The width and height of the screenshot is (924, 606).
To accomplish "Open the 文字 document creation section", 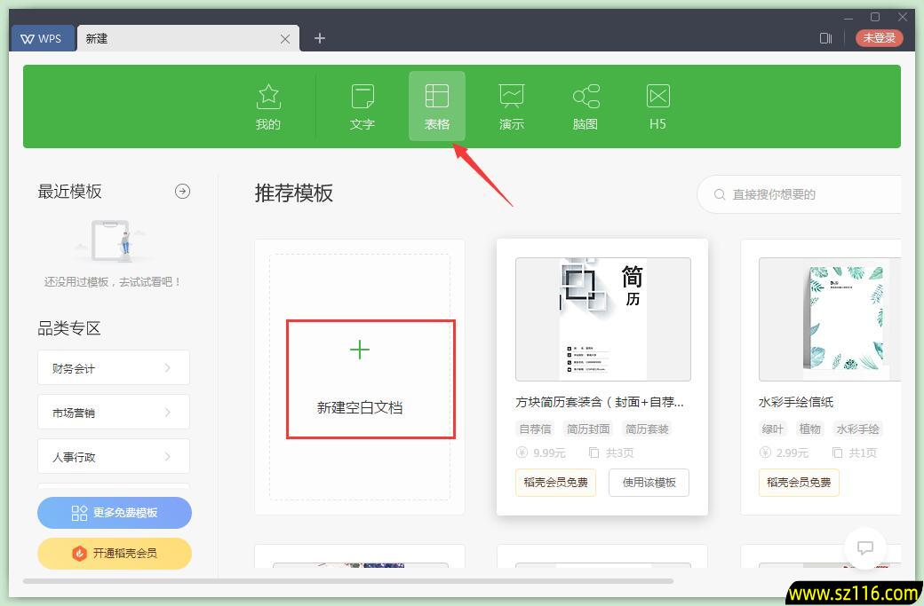I will coord(362,105).
